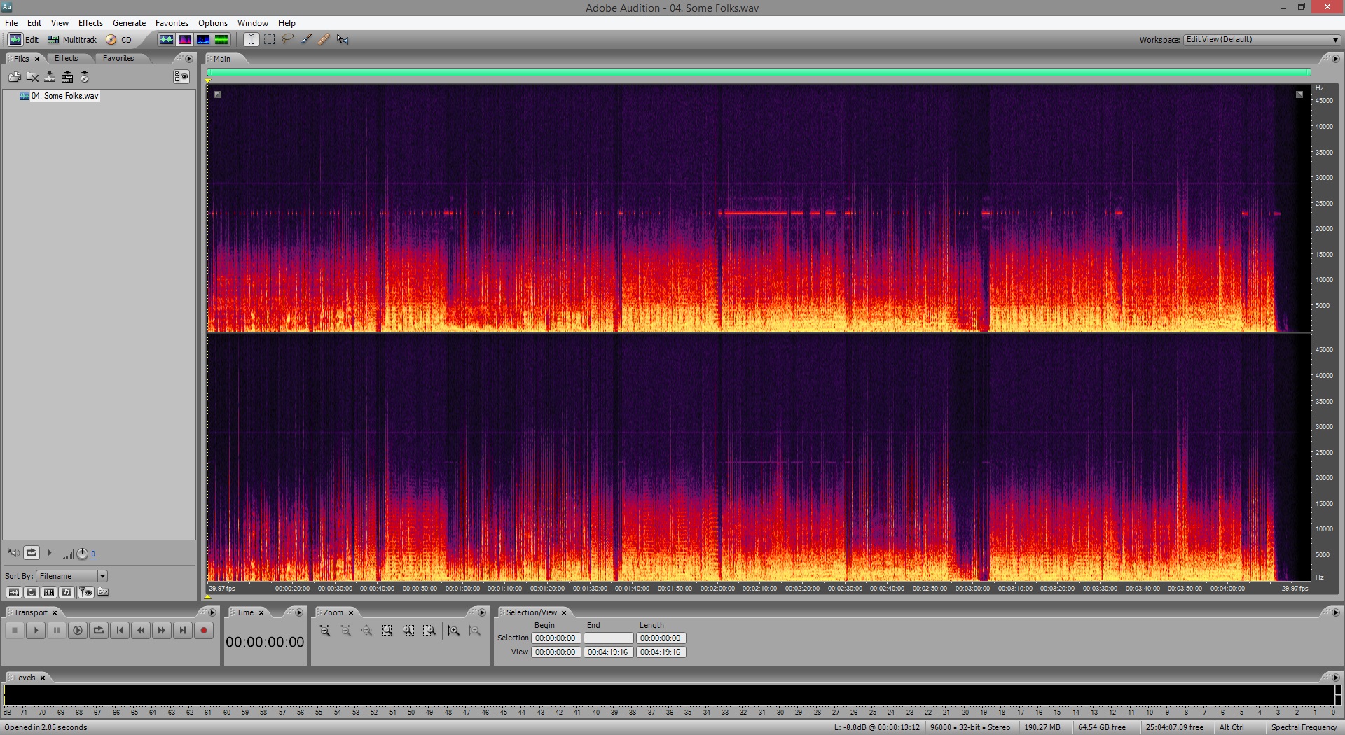Click Selection End input field
The width and height of the screenshot is (1345, 735).
(609, 638)
